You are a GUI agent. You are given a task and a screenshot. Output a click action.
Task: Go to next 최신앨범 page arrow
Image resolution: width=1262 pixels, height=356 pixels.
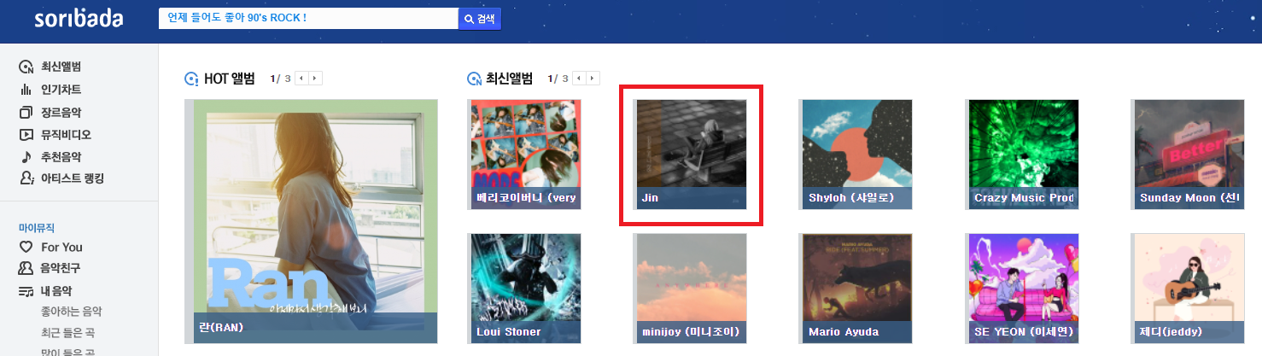pyautogui.click(x=593, y=79)
